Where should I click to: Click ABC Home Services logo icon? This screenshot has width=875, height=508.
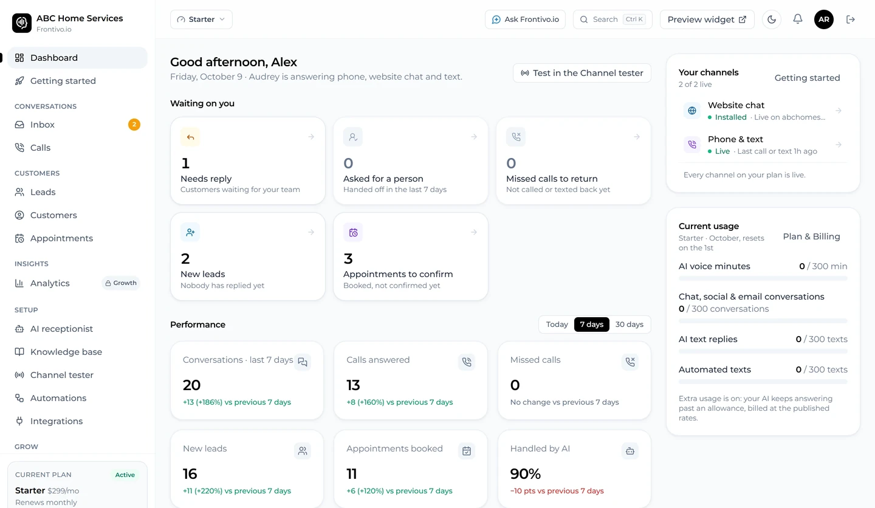[22, 23]
